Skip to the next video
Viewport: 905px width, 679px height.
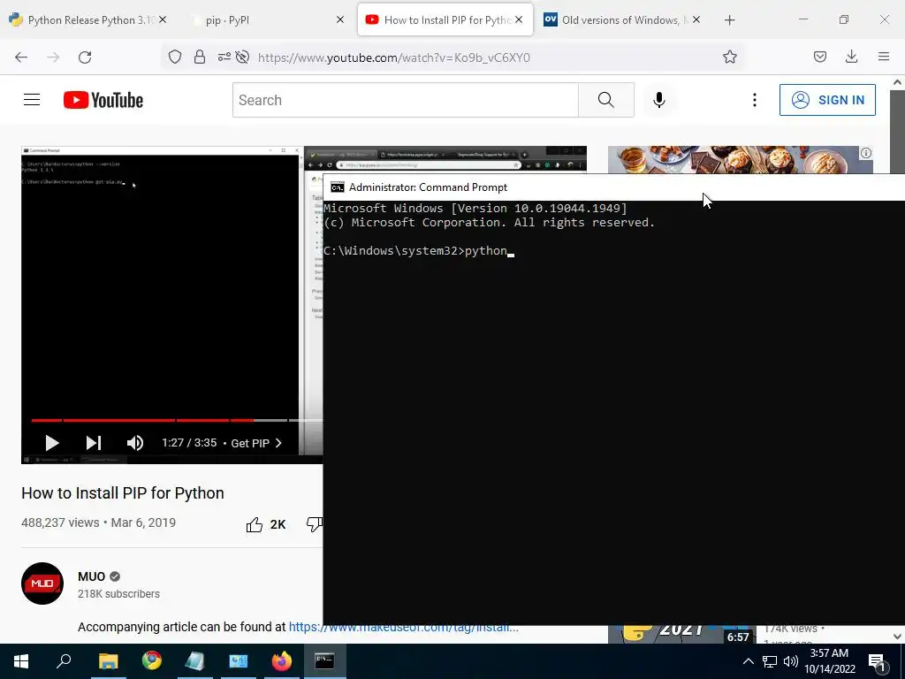point(94,443)
